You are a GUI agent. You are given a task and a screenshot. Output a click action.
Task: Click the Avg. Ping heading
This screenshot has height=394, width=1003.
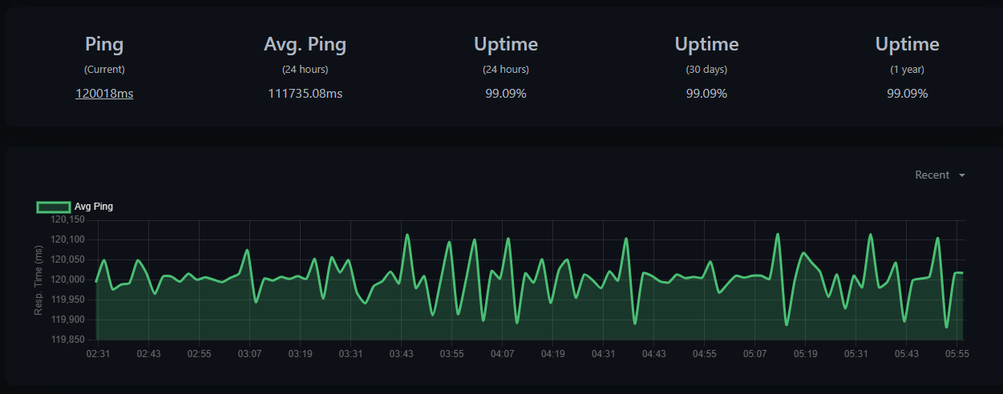[x=305, y=44]
